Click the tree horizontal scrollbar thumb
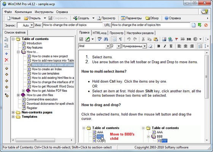This screenshot has height=152, width=213. [35, 140]
